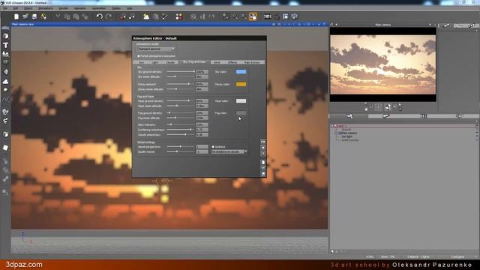Open the shadows on clouds dropdown
Screen dimensions: 480x270
[229, 151]
